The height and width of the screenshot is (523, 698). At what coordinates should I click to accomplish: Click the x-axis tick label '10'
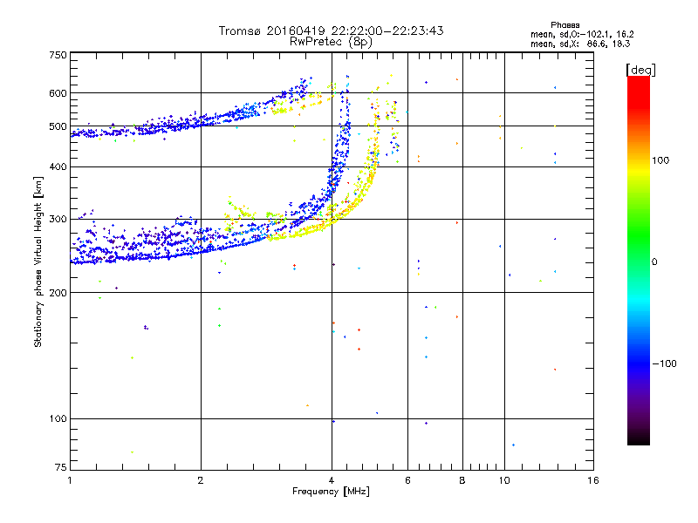504,480
